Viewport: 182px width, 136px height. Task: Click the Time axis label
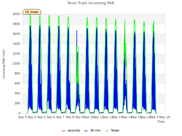161,122
